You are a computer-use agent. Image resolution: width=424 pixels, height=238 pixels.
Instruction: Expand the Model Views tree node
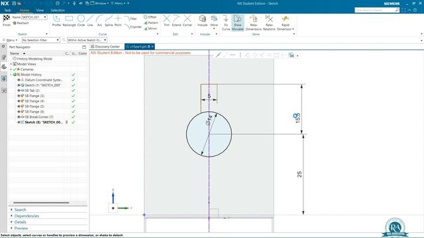pos(11,64)
